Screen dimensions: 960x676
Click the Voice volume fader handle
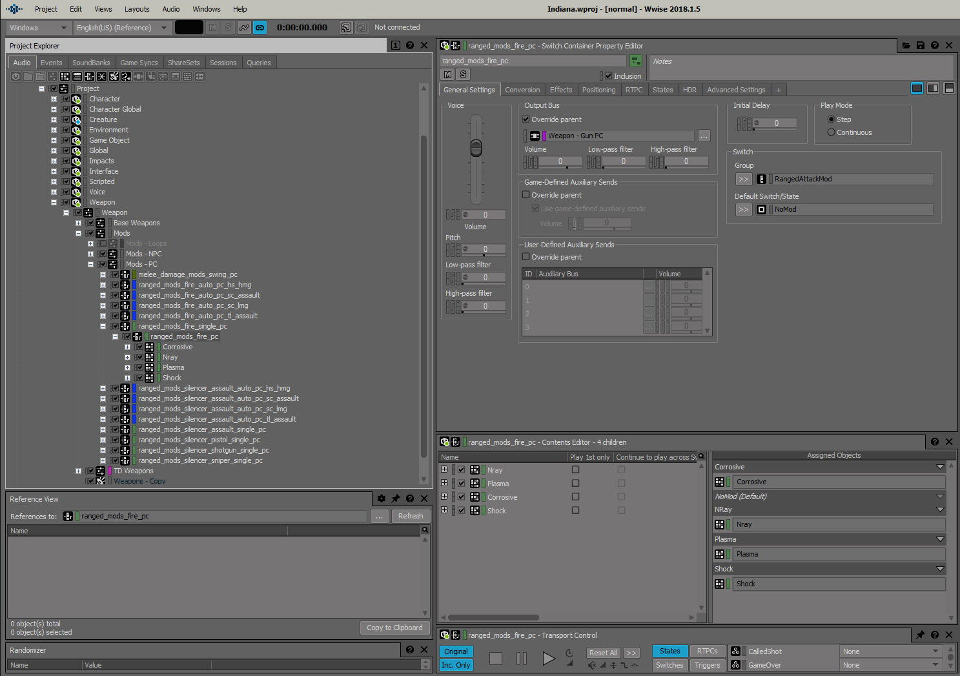476,148
